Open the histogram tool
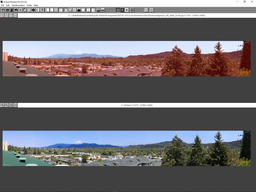Viewport: 256px width, 192px height. (x=79, y=10)
